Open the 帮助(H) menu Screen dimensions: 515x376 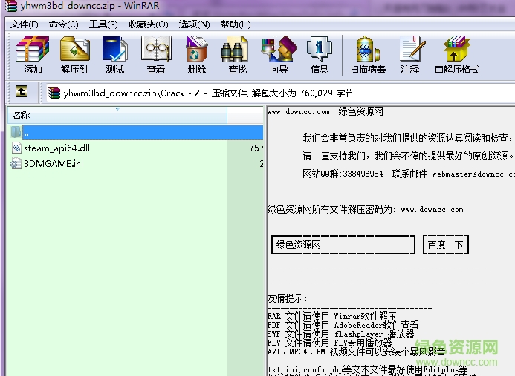click(x=236, y=24)
